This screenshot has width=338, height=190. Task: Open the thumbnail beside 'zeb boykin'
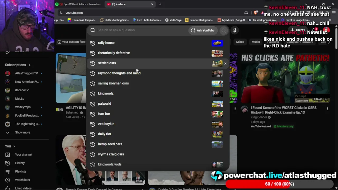[x=217, y=124]
